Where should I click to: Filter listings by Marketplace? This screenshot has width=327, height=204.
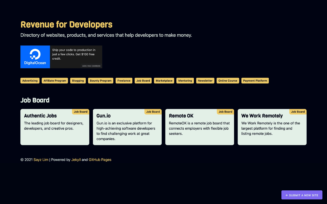point(164,80)
